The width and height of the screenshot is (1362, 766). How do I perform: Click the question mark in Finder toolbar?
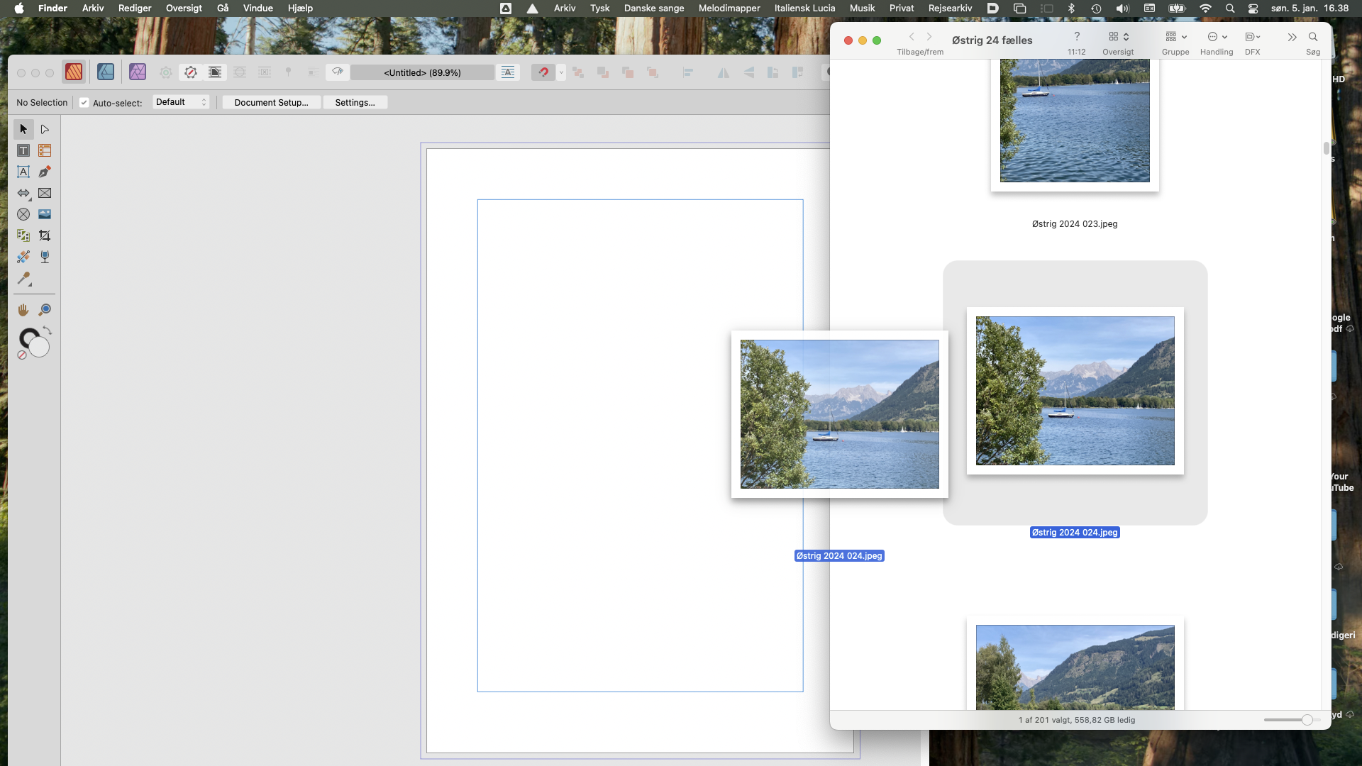click(1077, 36)
